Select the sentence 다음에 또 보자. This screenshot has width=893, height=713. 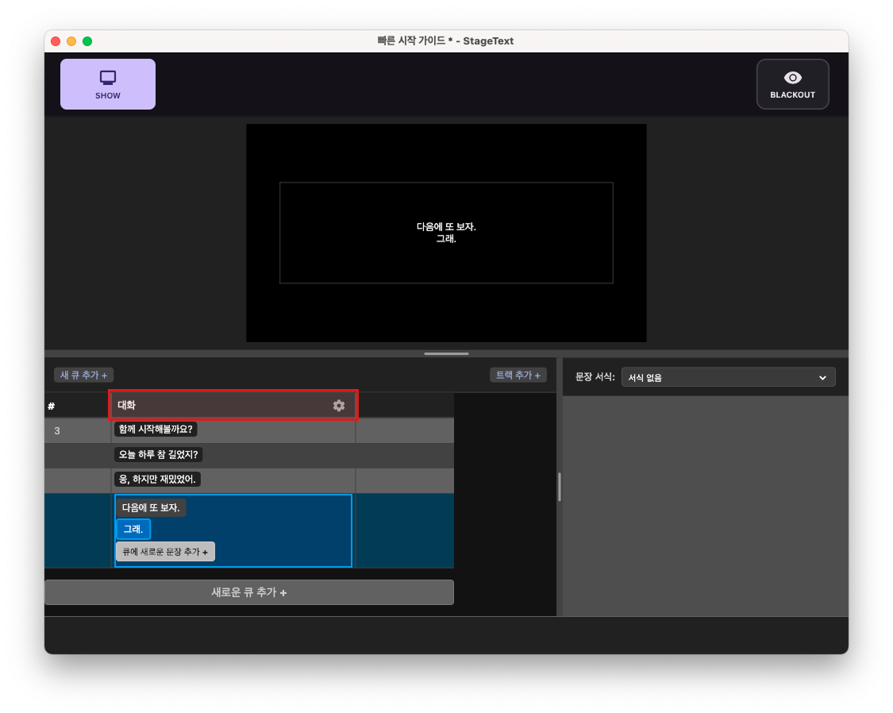pos(151,506)
